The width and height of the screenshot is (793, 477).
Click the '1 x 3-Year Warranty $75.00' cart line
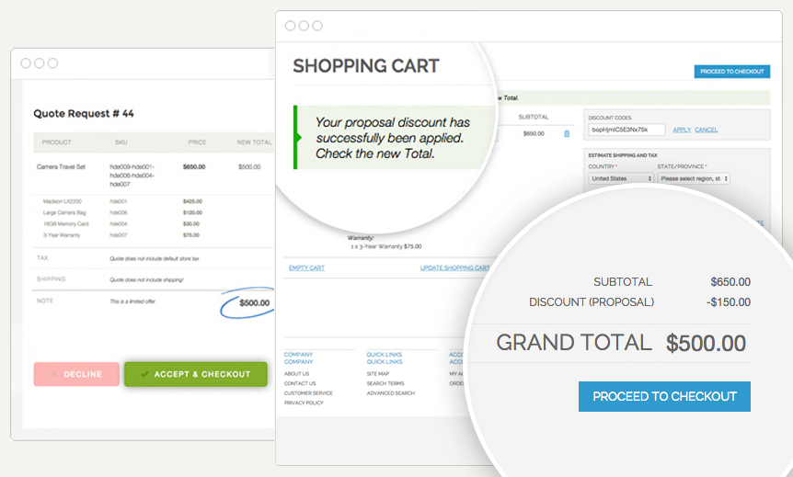coord(385,246)
